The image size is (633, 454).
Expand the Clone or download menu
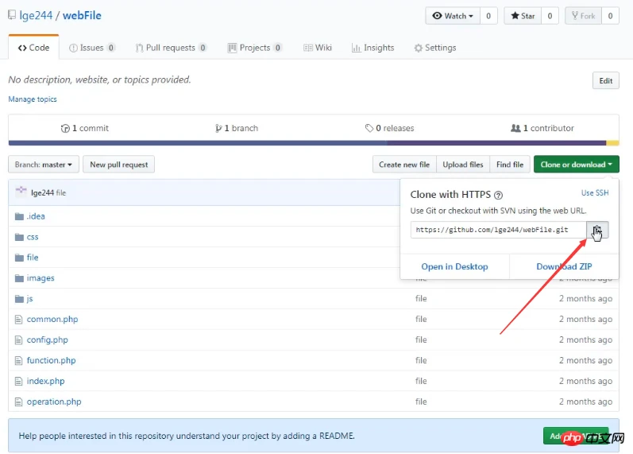click(x=576, y=165)
